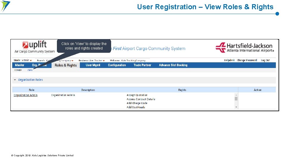Open the Business Line Trucker dropdown
This screenshot has width=286, height=161.
point(91,61)
